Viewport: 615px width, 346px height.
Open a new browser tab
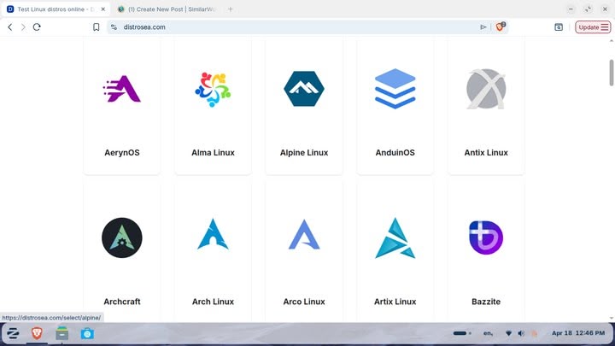pyautogui.click(x=231, y=9)
